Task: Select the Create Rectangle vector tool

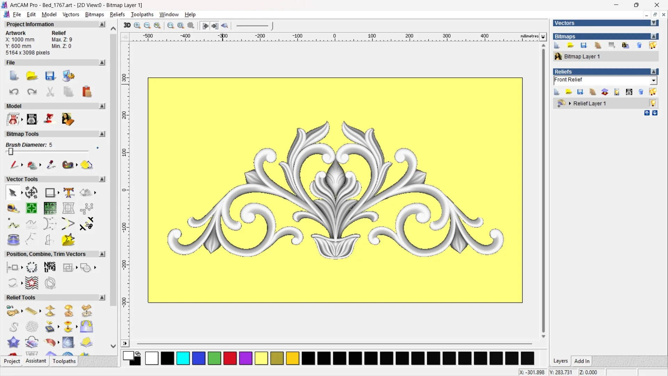Action: point(50,193)
